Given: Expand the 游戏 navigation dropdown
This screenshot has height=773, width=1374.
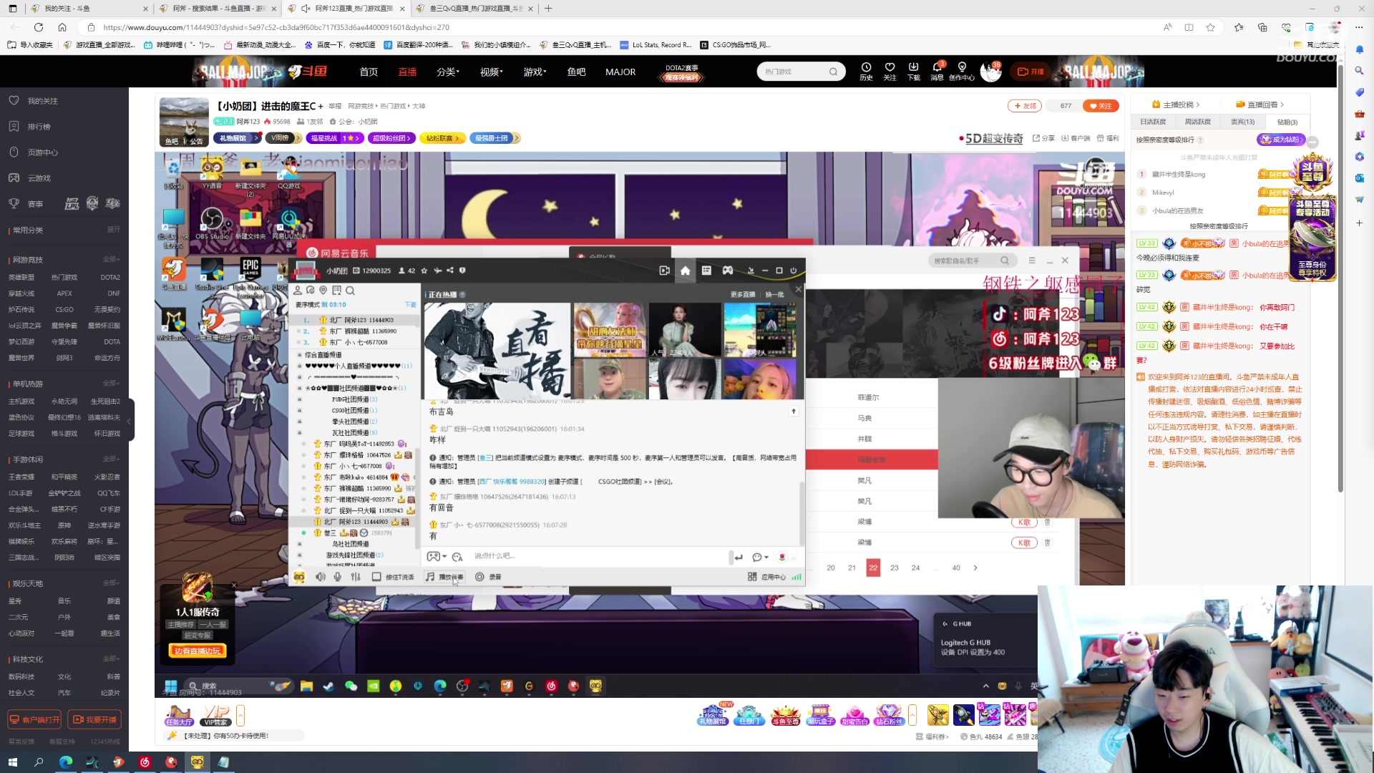Looking at the screenshot, I should coord(534,72).
